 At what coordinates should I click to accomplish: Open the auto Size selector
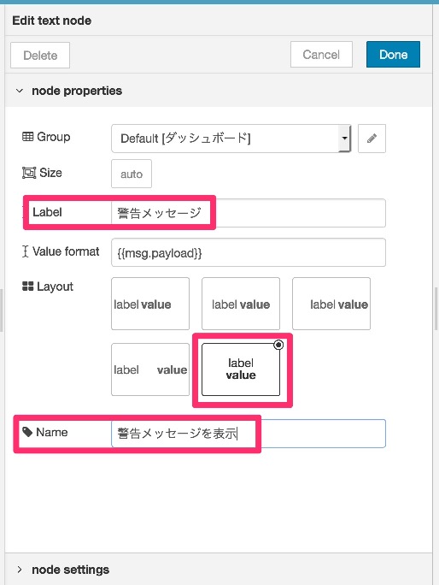(132, 174)
